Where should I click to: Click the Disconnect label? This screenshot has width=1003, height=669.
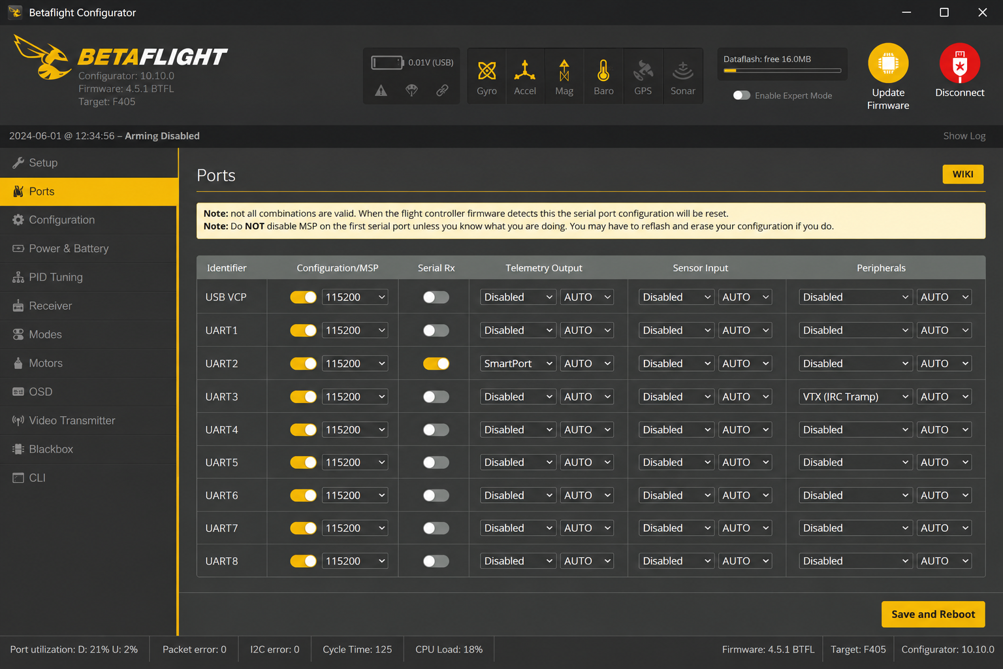pos(959,93)
